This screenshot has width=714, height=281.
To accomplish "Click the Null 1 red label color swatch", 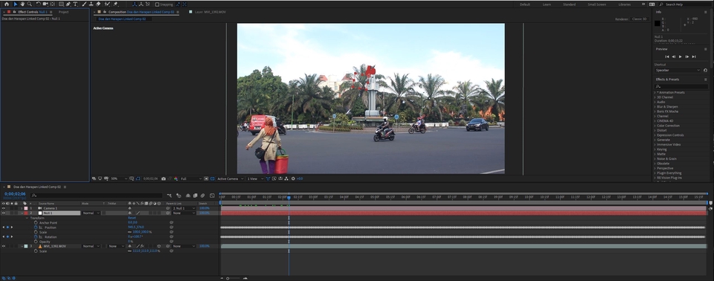I will (x=26, y=213).
